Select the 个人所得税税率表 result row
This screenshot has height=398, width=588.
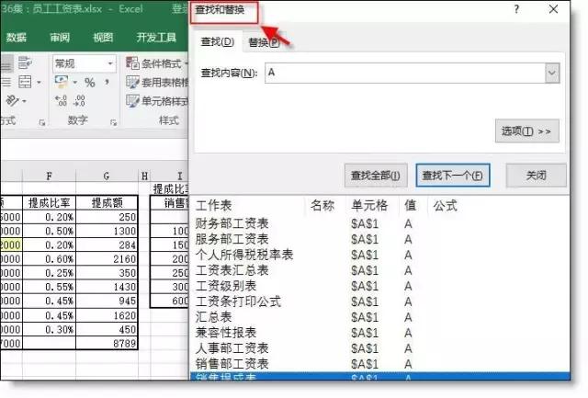(x=379, y=256)
